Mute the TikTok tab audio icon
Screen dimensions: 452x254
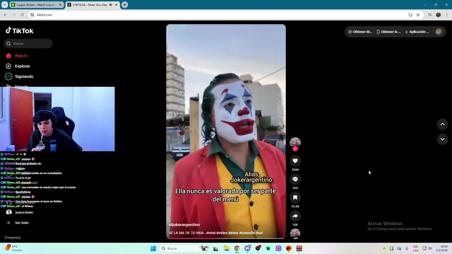coord(111,5)
